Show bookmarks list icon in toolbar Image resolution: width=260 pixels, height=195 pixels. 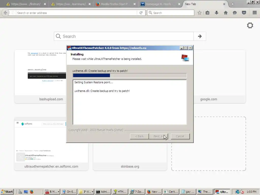[x=207, y=13]
